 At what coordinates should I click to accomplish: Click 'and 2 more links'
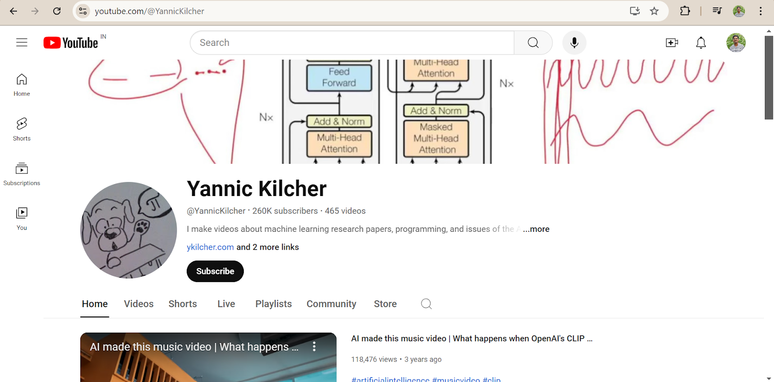pos(268,247)
